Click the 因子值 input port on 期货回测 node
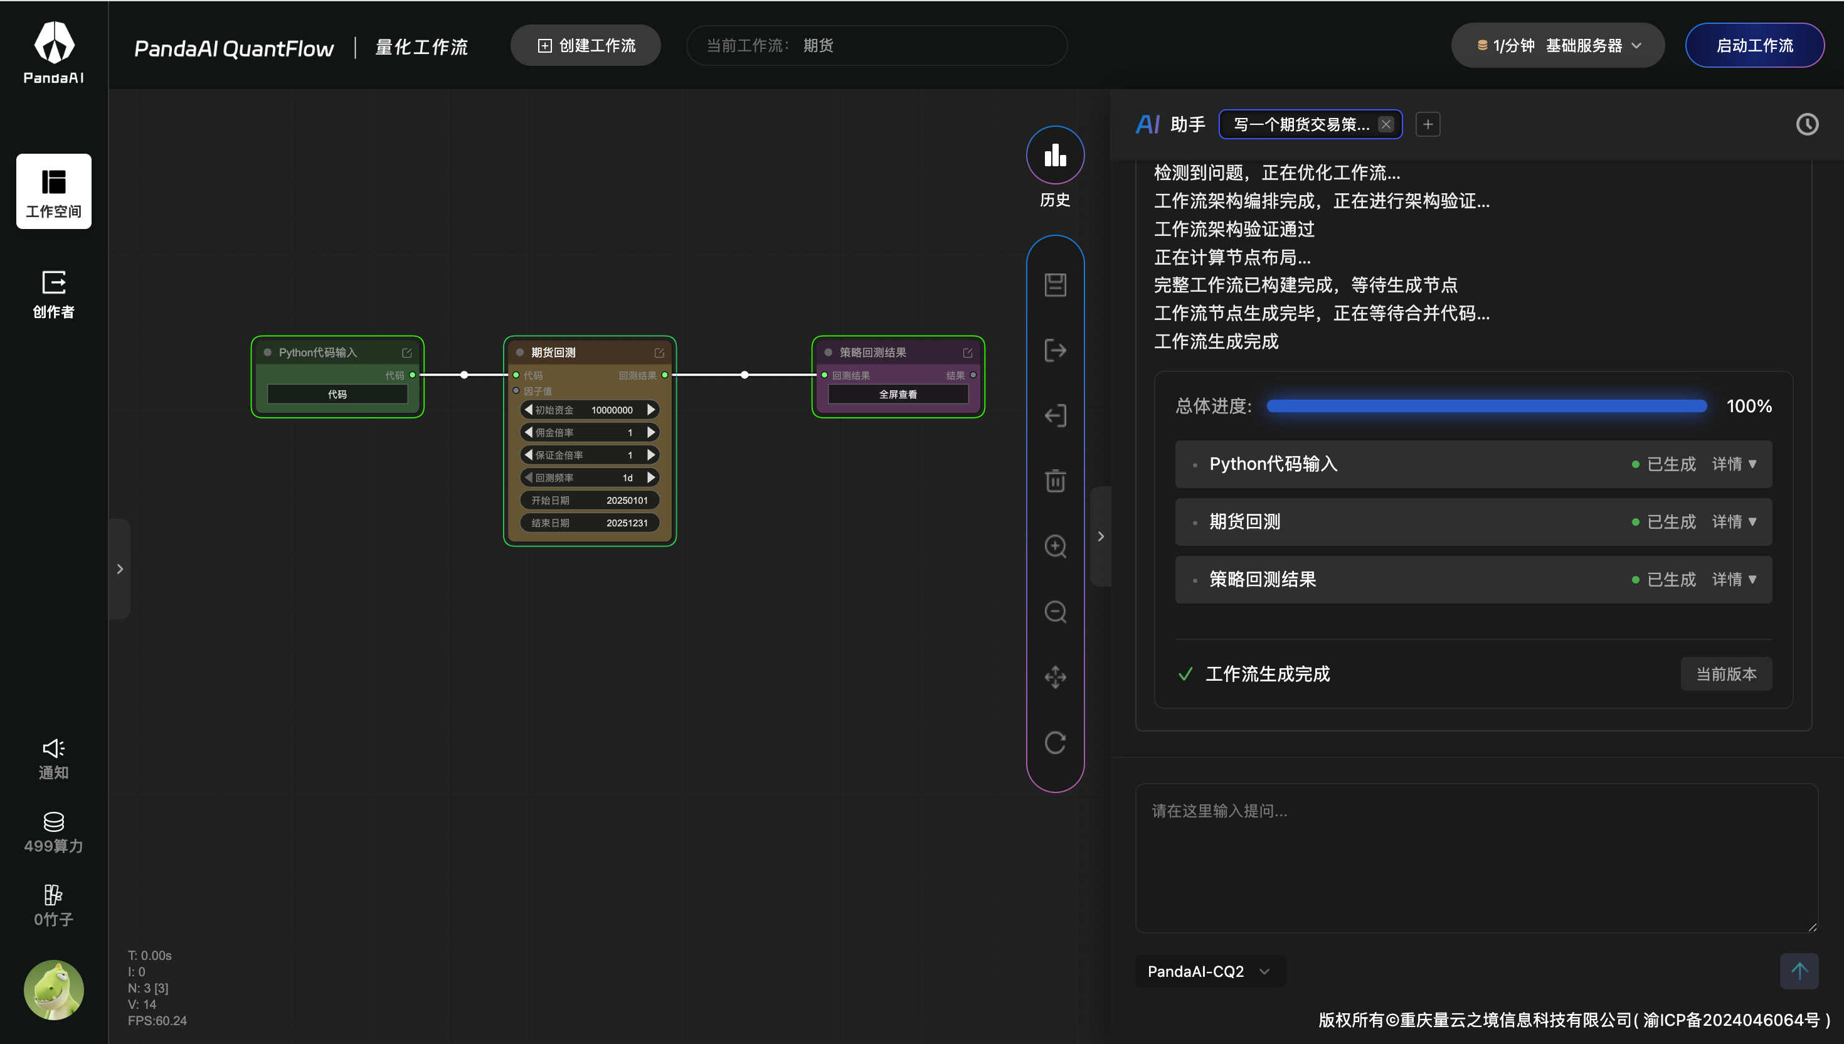 pos(516,391)
